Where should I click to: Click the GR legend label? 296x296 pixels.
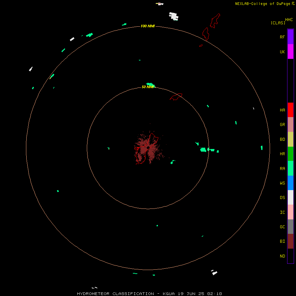(x=282, y=125)
